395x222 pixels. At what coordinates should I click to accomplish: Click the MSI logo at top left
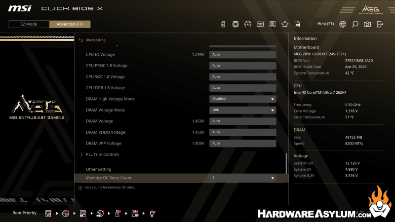point(20,8)
